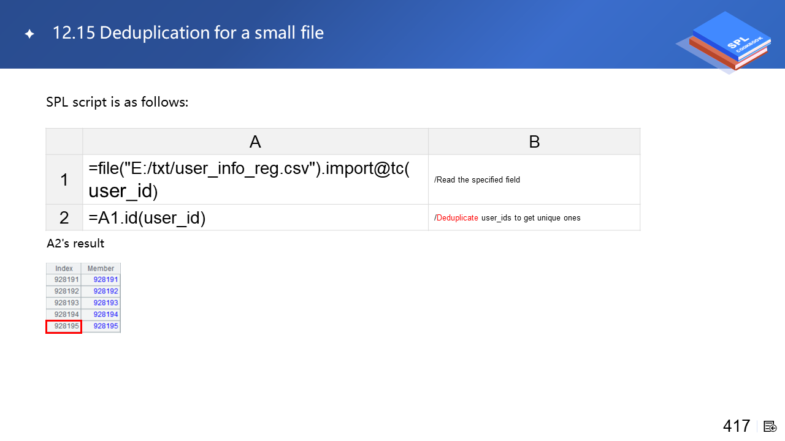Click the star icon beside the slide title
785x441 pixels.
[29, 34]
